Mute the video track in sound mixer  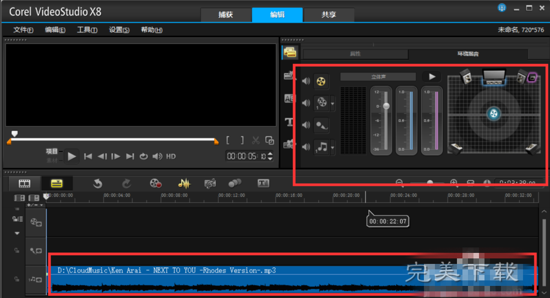(x=306, y=103)
